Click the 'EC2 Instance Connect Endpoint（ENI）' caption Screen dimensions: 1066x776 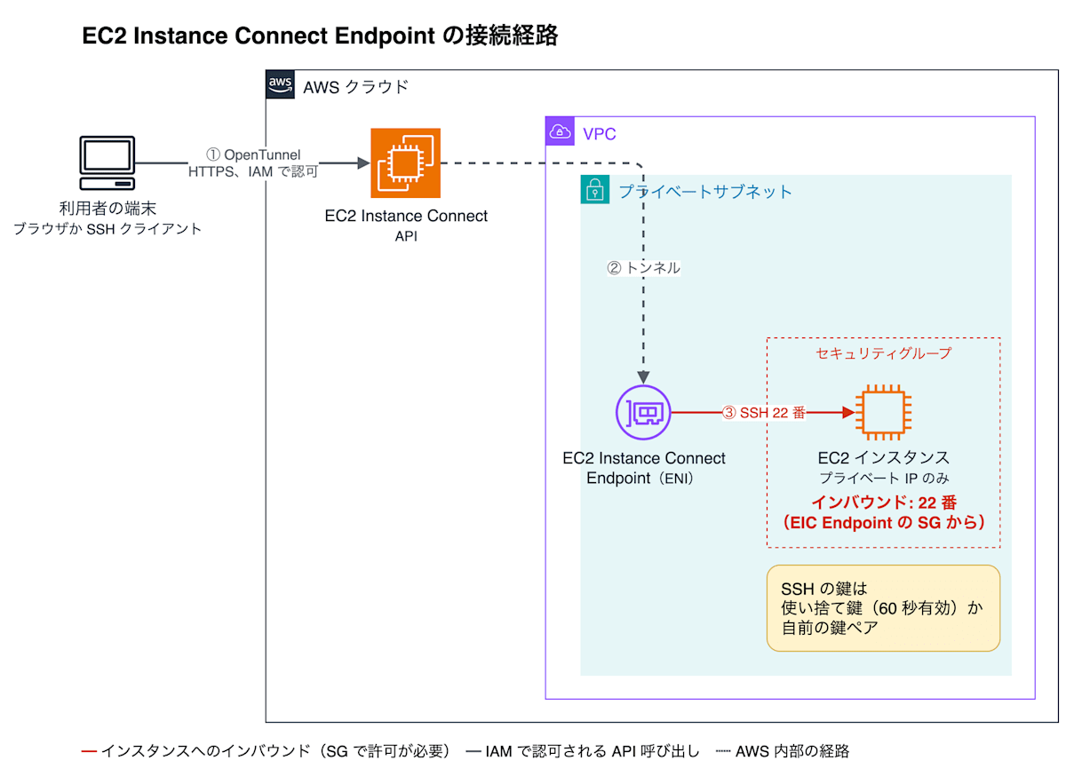(x=644, y=468)
